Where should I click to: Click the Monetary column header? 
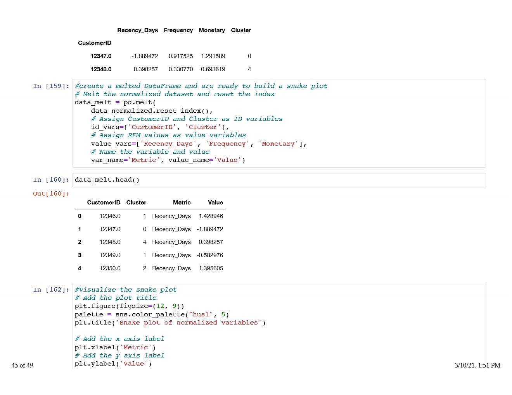[212, 30]
